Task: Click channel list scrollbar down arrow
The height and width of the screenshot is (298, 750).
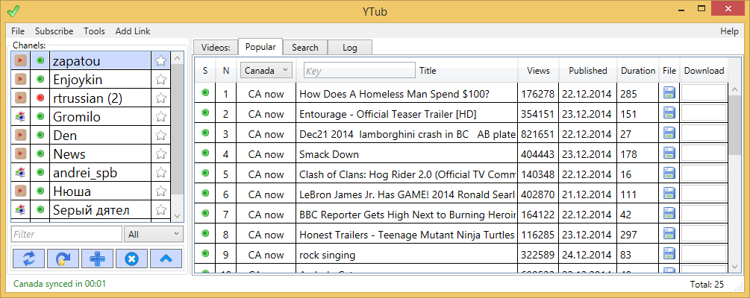Action: tap(177, 216)
